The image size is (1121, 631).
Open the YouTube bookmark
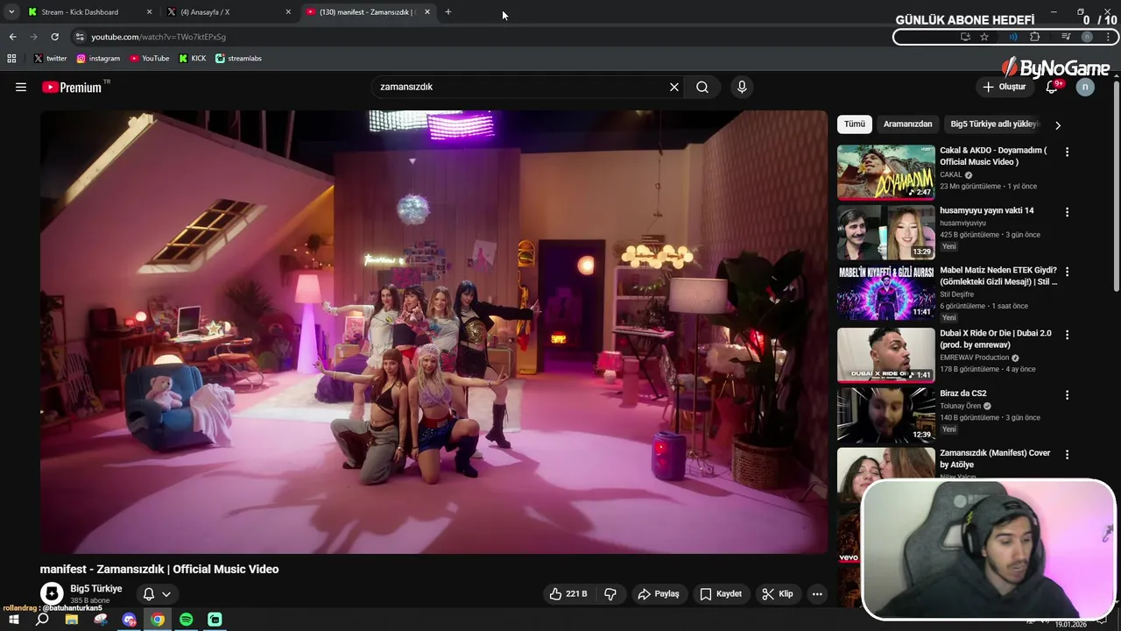tap(149, 58)
